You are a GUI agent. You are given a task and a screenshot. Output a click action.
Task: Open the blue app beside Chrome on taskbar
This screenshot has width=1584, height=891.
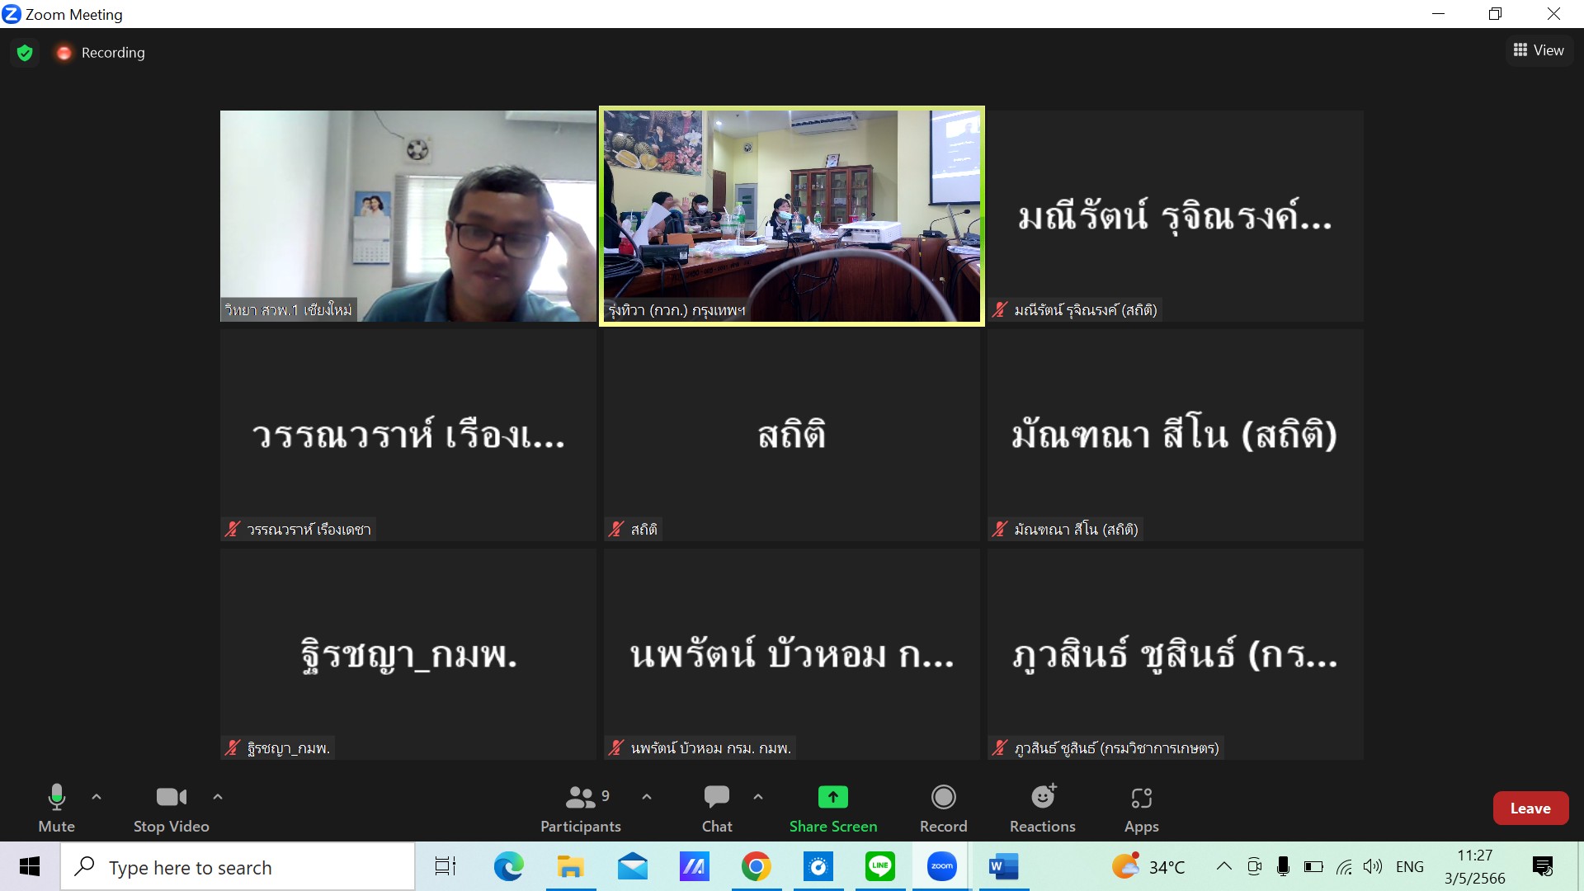click(818, 867)
